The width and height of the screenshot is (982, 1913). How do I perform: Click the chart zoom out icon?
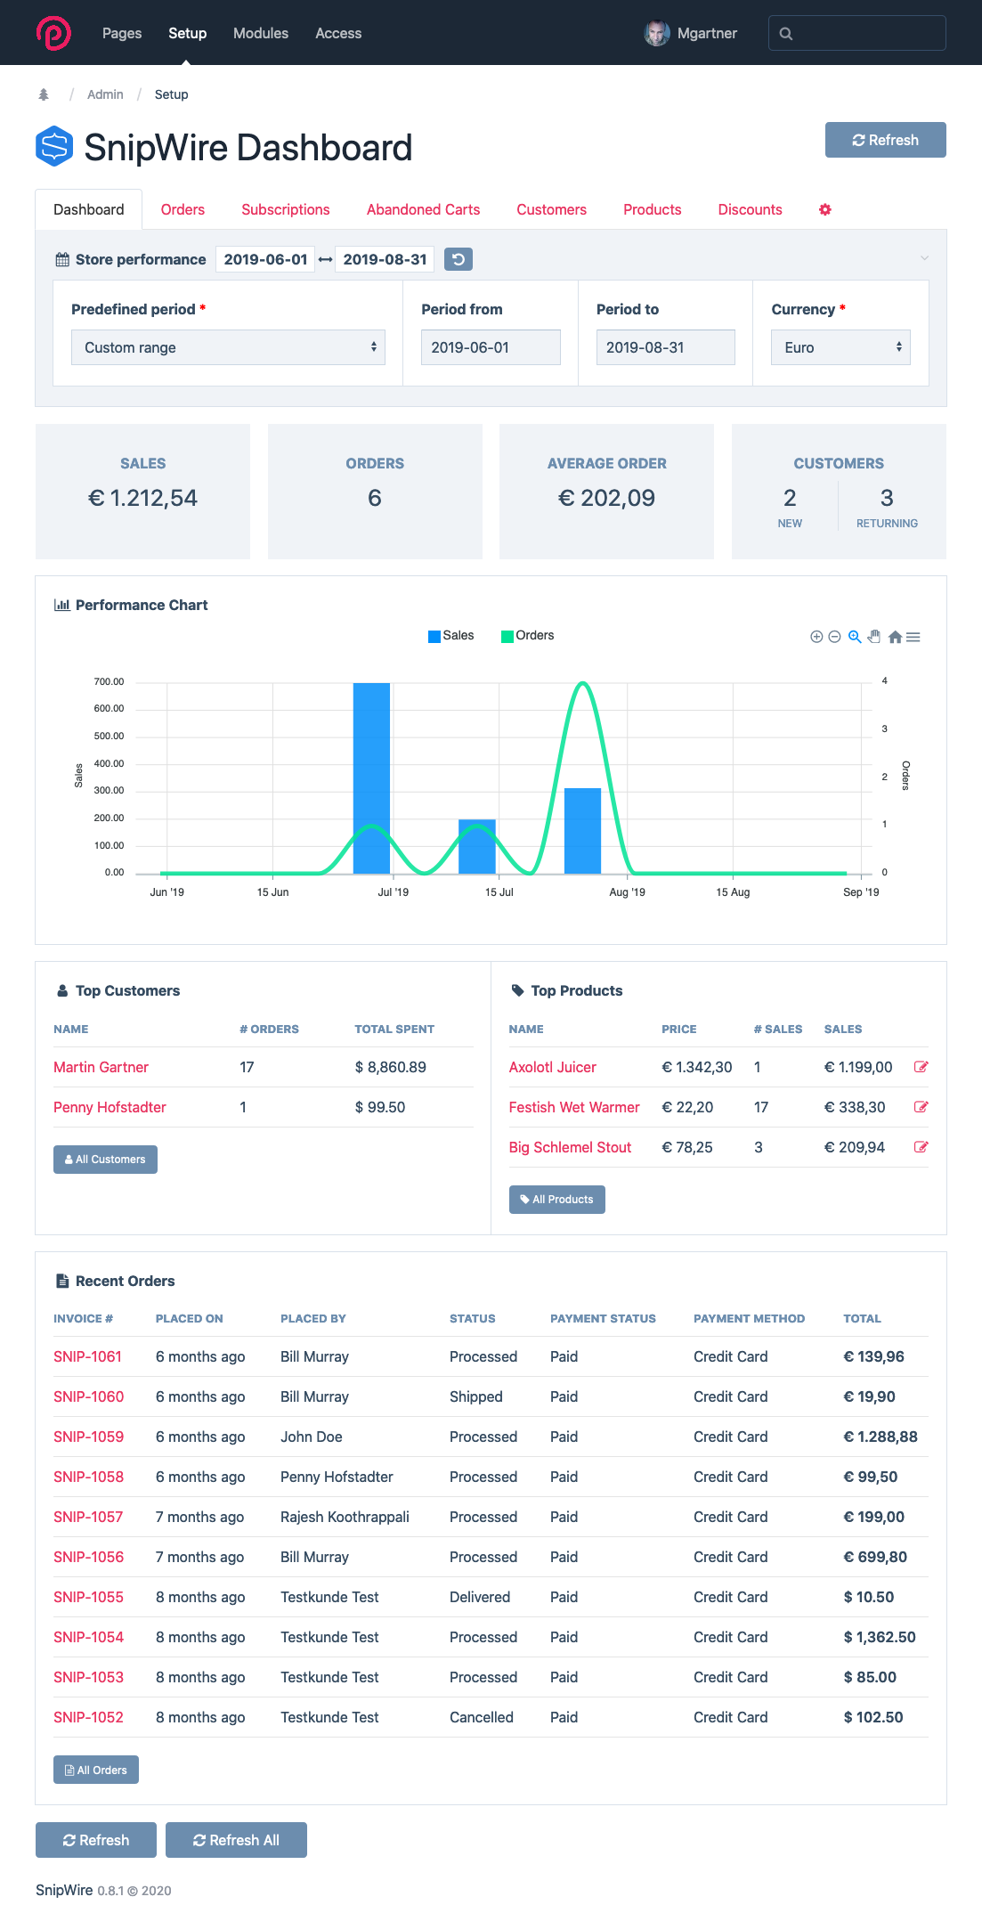tap(834, 637)
